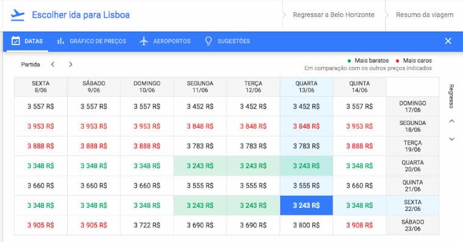Shift return dates later with down chevron
Image resolution: width=463 pixels, height=242 pixels.
coord(452,139)
